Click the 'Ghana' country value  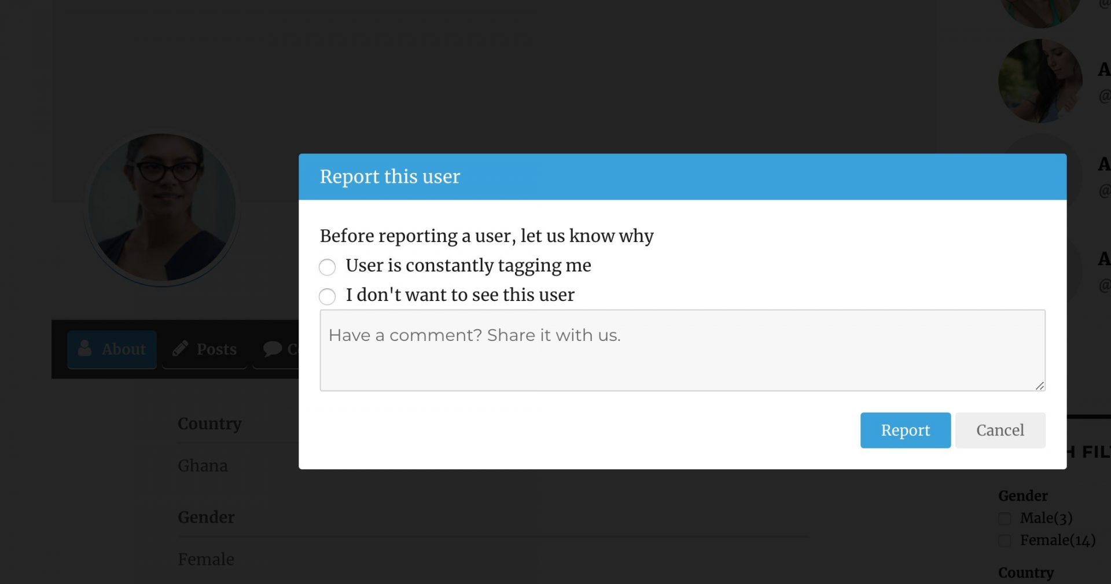point(203,466)
